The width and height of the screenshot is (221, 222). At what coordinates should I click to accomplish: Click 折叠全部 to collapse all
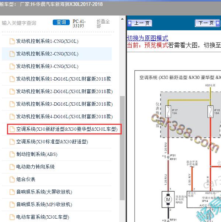[103, 24]
